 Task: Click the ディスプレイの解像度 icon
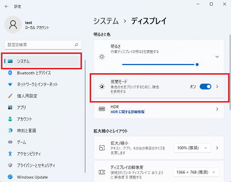point(102,172)
